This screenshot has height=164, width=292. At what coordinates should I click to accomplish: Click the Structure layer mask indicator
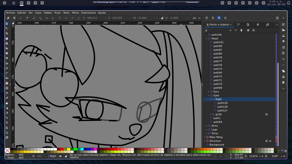click(267, 141)
